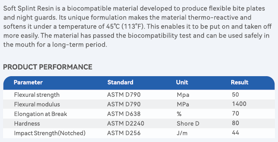The width and height of the screenshot is (278, 142).
Task: Select the J/m unit cell
Action: (x=182, y=133)
